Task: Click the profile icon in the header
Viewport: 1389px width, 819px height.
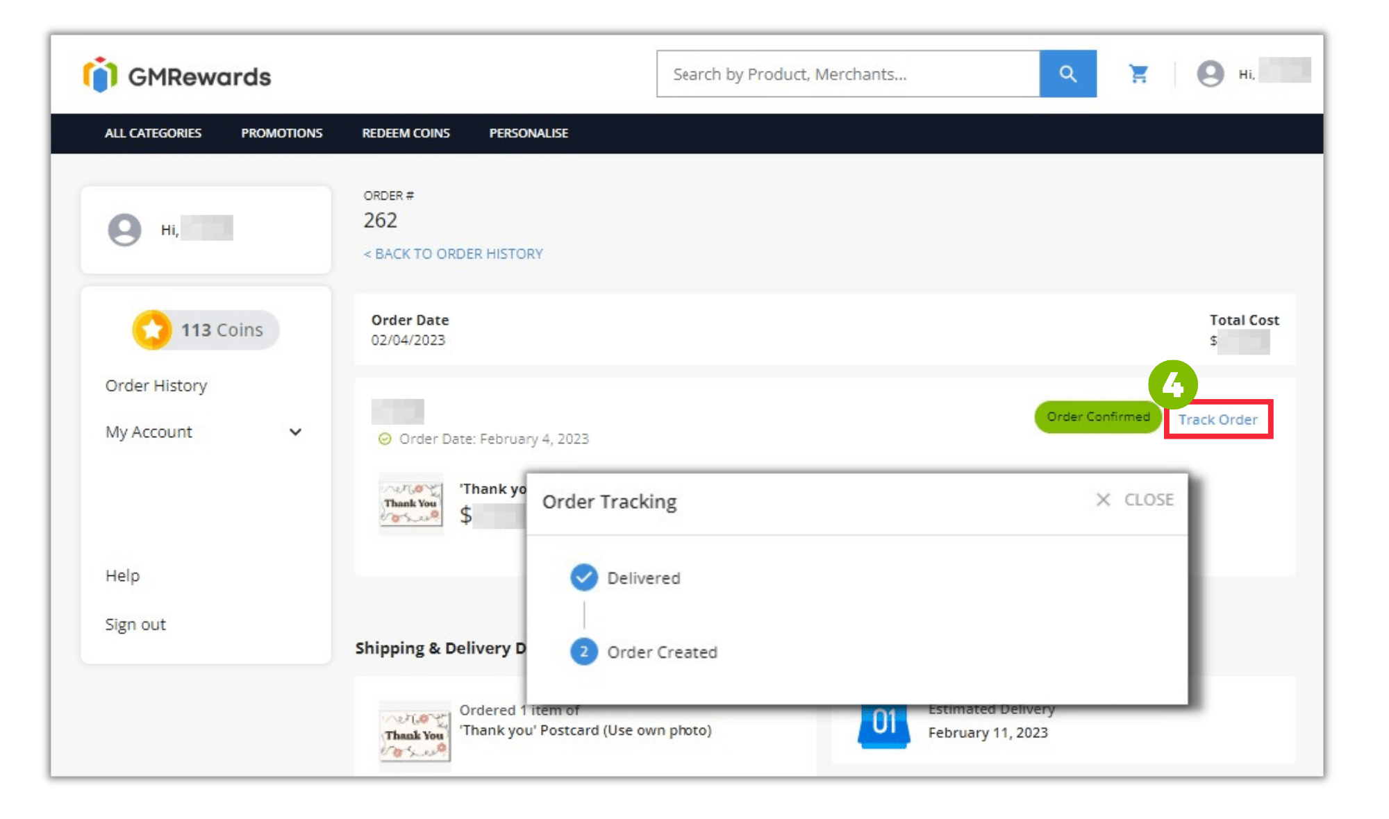Action: pyautogui.click(x=1211, y=73)
